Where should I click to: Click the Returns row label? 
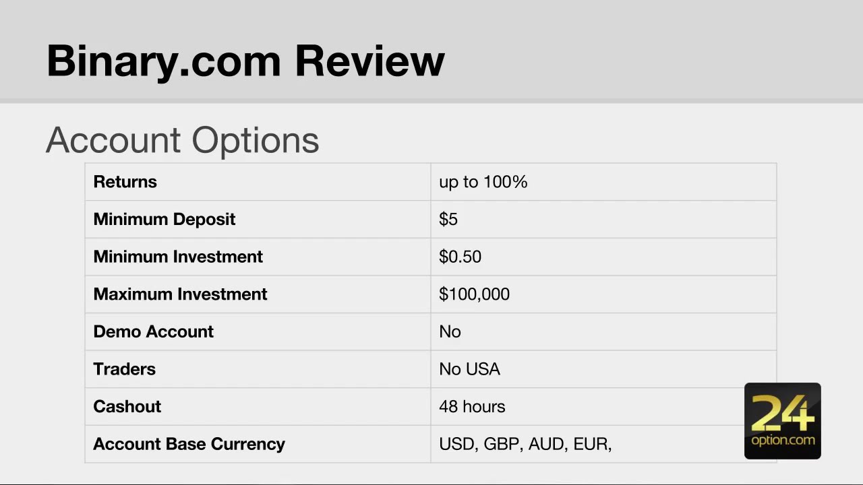click(125, 182)
